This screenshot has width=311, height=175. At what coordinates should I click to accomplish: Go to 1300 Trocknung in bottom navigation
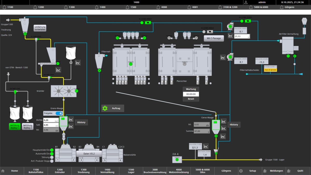coord(83,171)
